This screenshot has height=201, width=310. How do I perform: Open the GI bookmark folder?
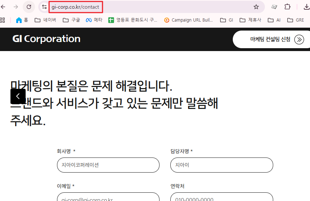pyautogui.click(x=227, y=20)
